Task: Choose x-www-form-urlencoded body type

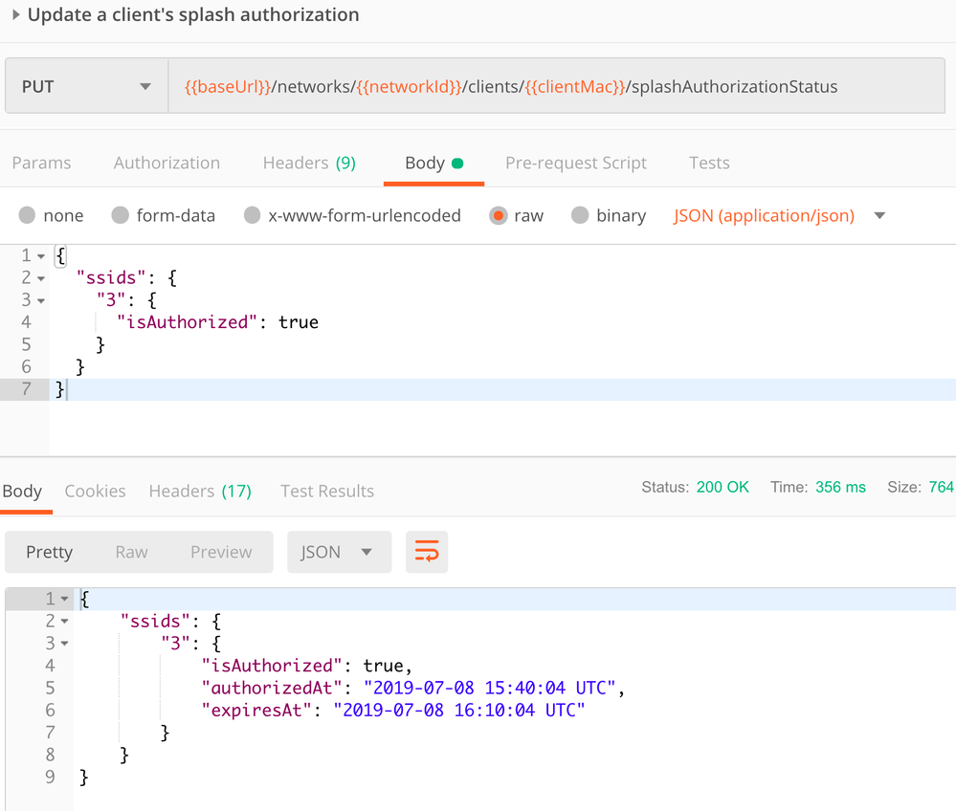Action: 252,215
